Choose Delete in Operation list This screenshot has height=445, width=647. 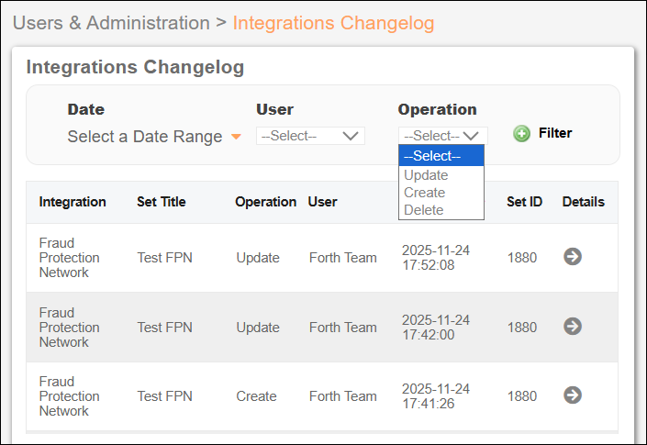click(441, 210)
